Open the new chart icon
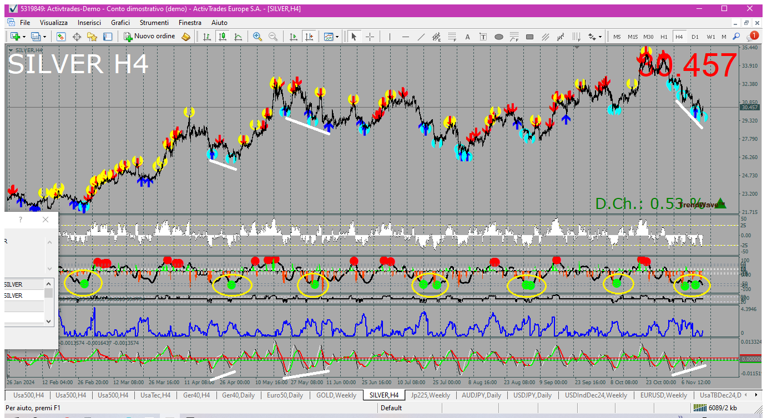This screenshot has width=767, height=418. [x=14, y=37]
